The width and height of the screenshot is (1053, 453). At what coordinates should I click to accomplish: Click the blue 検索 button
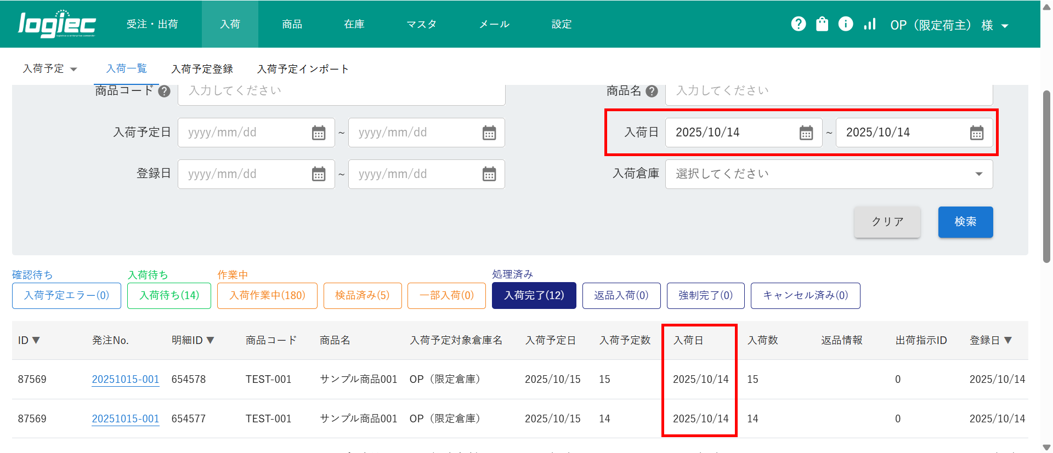point(965,222)
